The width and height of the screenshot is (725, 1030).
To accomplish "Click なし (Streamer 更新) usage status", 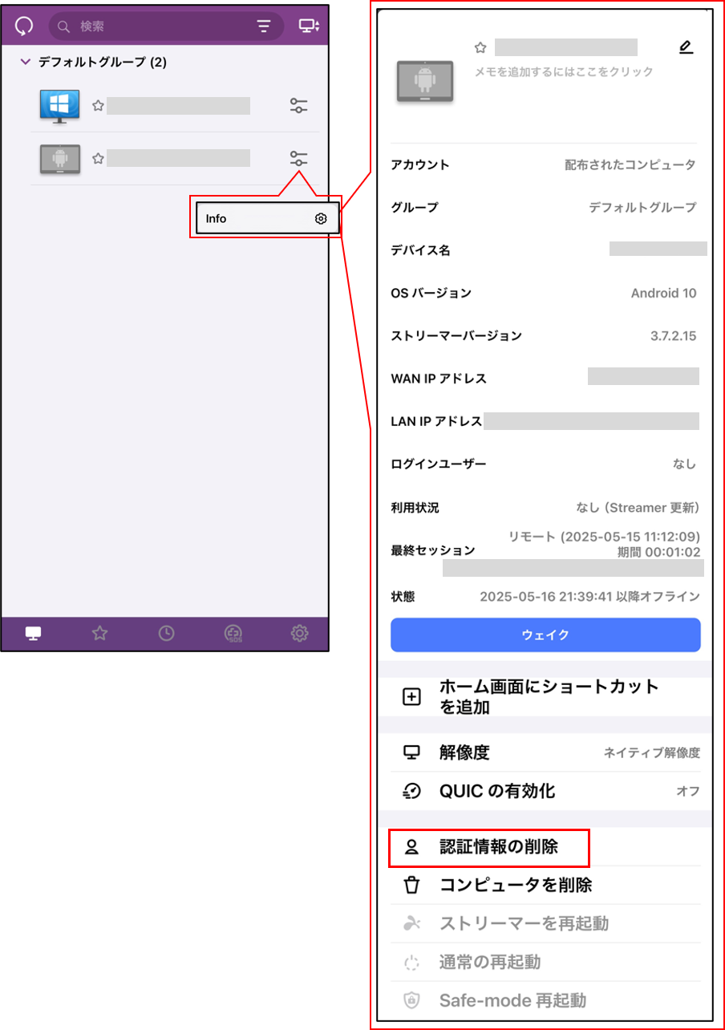I will click(638, 507).
